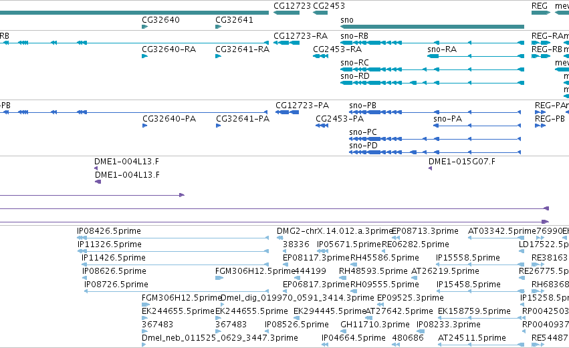Click protein CG32641-PA
This screenshot has width=569, height=348.
(243, 119)
